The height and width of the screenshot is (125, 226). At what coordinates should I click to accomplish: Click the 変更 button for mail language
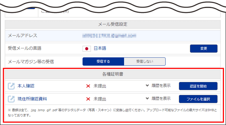click(203, 48)
